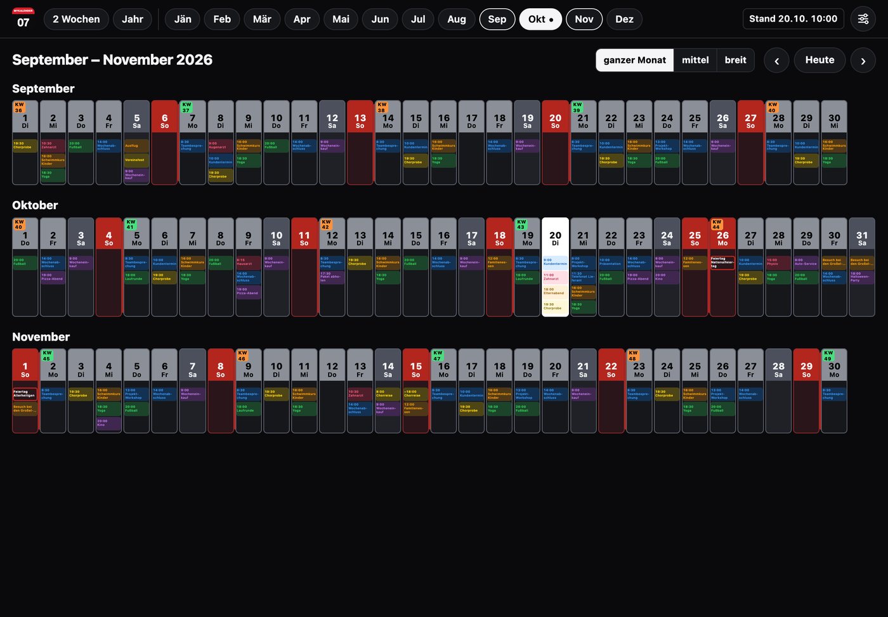
Task: Open the 15:00 Physio event on 28 October
Action: coord(778,262)
